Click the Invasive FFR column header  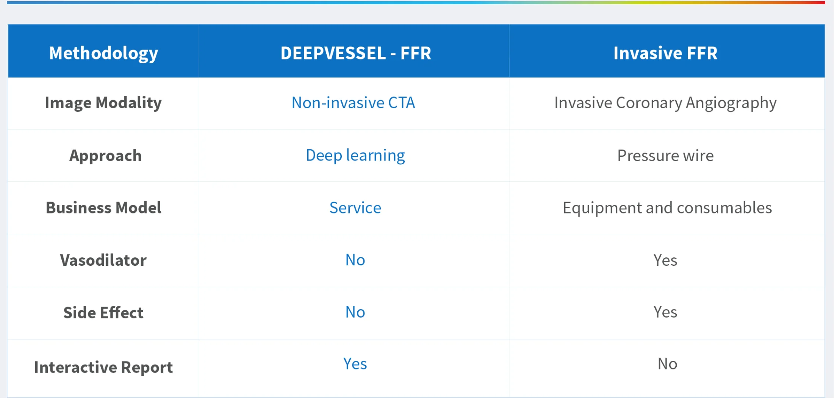665,53
